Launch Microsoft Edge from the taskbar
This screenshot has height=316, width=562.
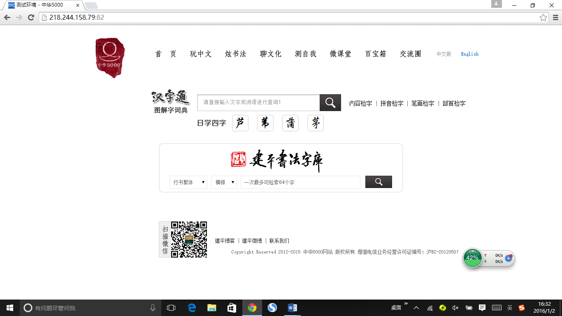pos(192,308)
